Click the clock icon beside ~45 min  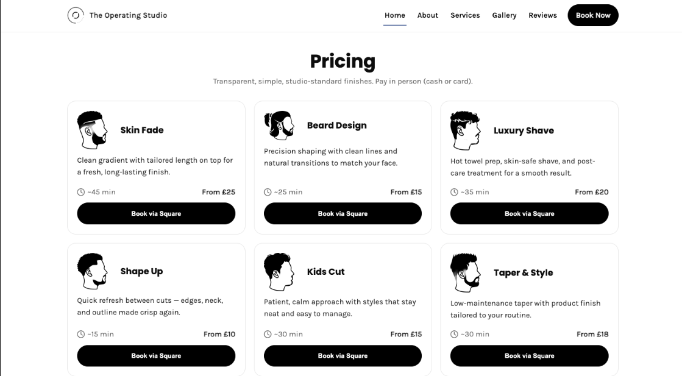click(x=81, y=192)
